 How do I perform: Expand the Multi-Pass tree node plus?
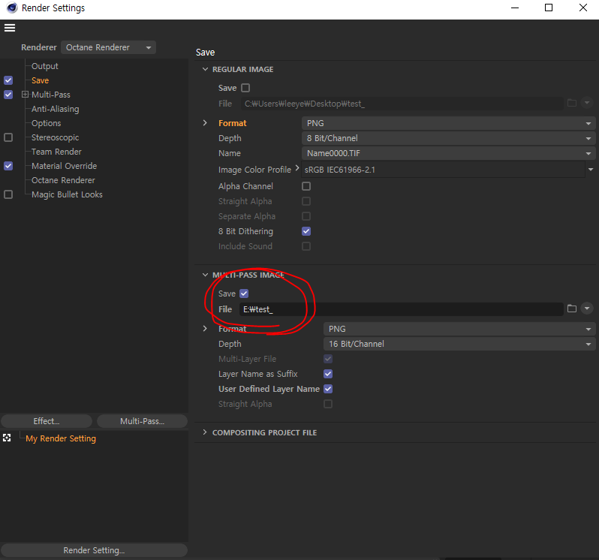[26, 94]
